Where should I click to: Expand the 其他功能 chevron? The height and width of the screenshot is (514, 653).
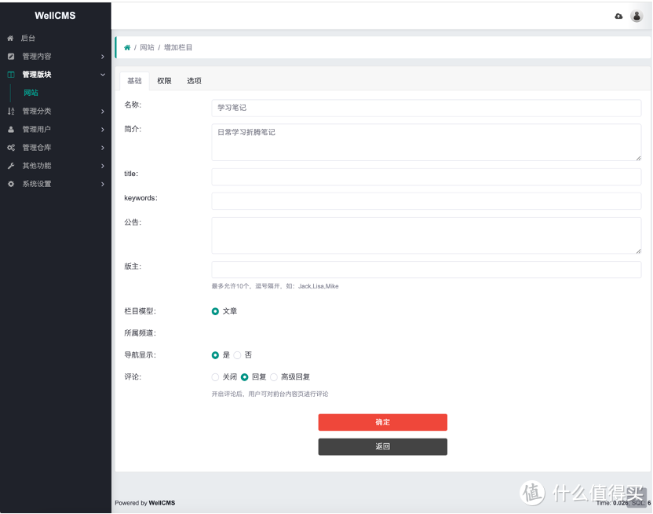103,166
